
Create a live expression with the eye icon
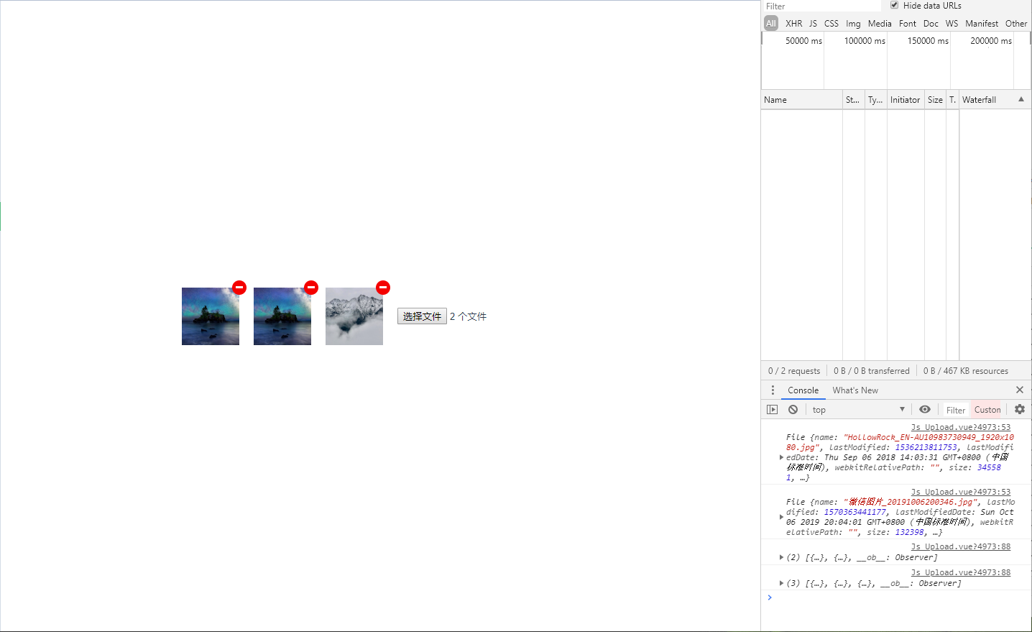tap(925, 409)
